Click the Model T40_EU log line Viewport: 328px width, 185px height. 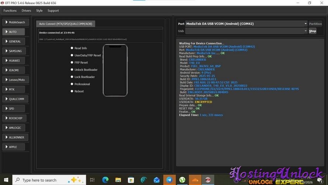tap(190, 63)
